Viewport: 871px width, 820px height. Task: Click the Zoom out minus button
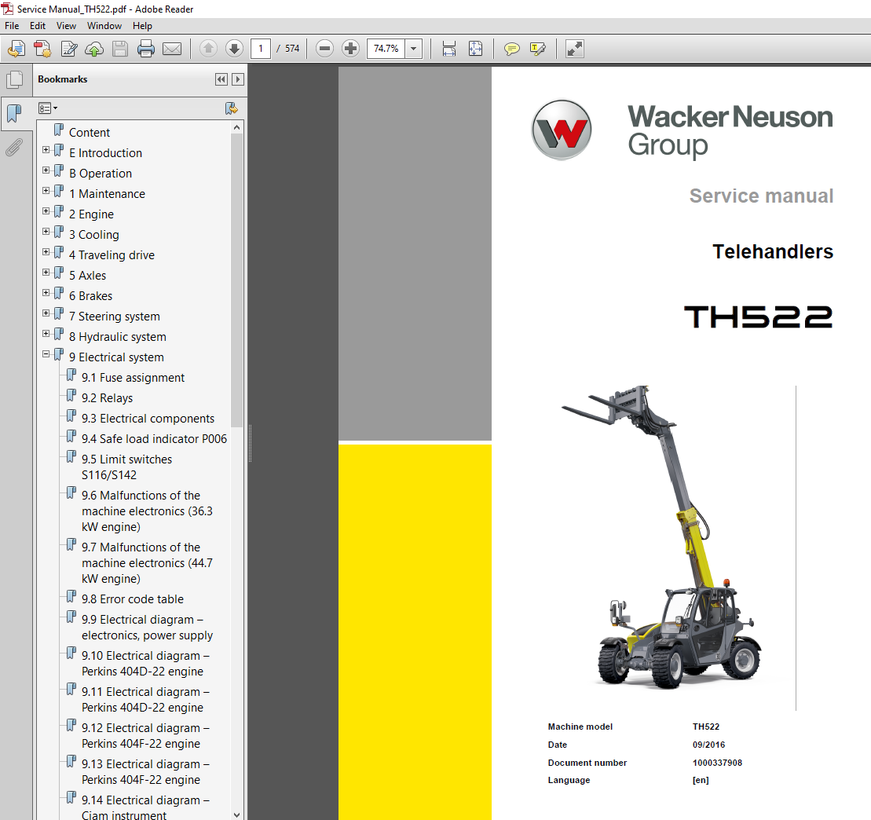click(324, 49)
